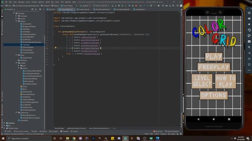Collapse the helpers folder
This screenshot has width=252, height=141.
16,21
